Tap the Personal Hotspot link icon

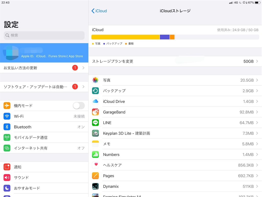[x=7, y=148]
